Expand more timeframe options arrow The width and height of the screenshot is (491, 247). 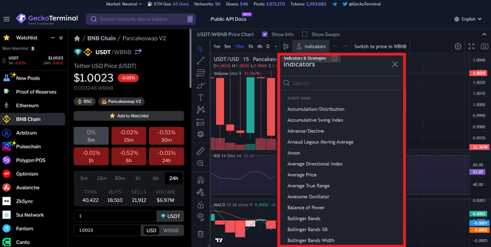[x=276, y=47]
